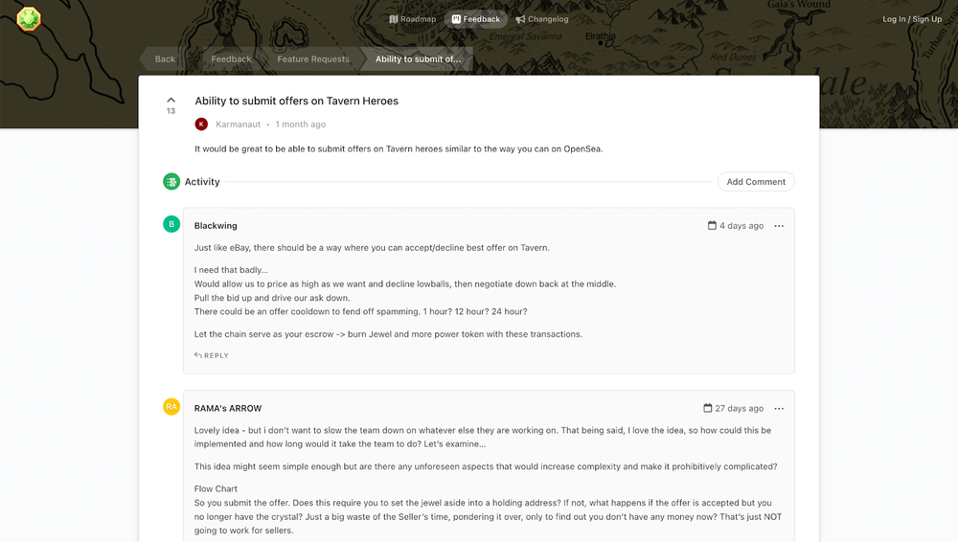
Task: Navigate to Feature Requests breadcrumb
Action: click(313, 59)
